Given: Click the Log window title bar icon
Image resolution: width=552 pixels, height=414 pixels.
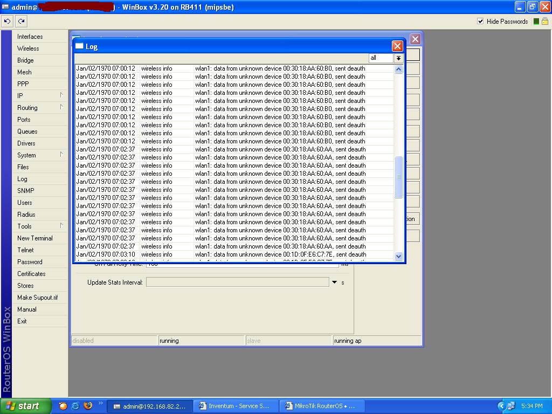Looking at the screenshot, I should coord(79,46).
